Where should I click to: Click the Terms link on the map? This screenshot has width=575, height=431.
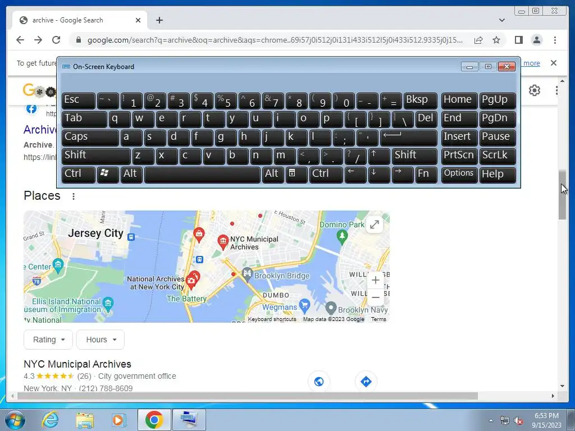point(378,319)
